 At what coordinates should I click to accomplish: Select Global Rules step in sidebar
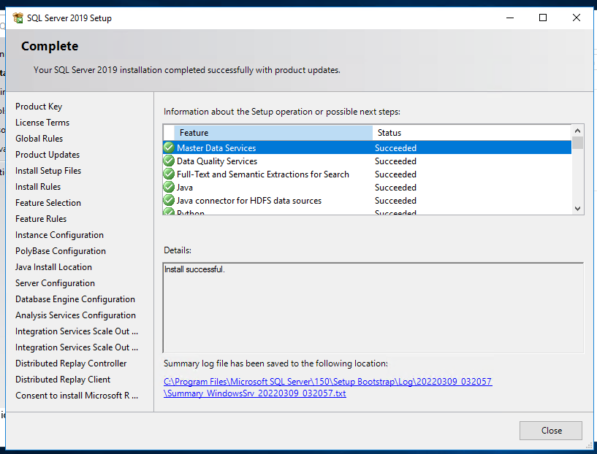point(39,139)
